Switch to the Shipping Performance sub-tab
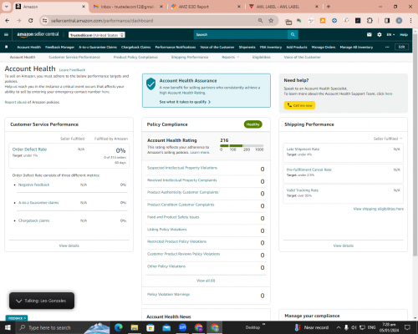 coord(190,57)
